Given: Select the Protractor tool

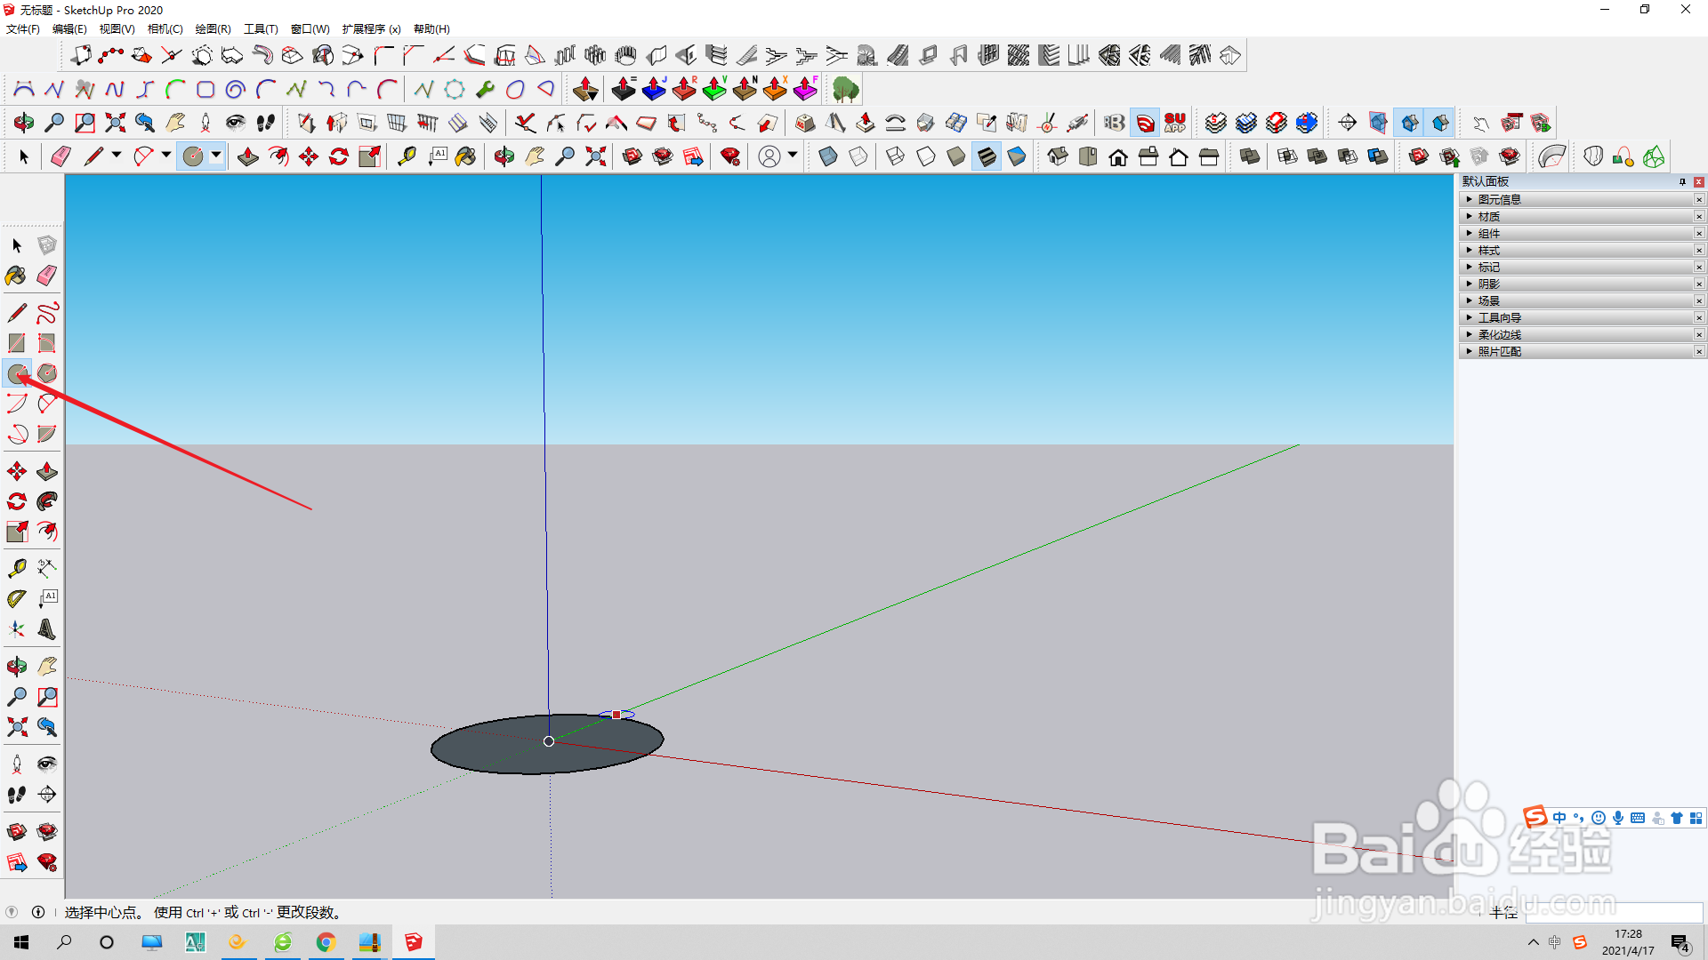Looking at the screenshot, I should (16, 599).
